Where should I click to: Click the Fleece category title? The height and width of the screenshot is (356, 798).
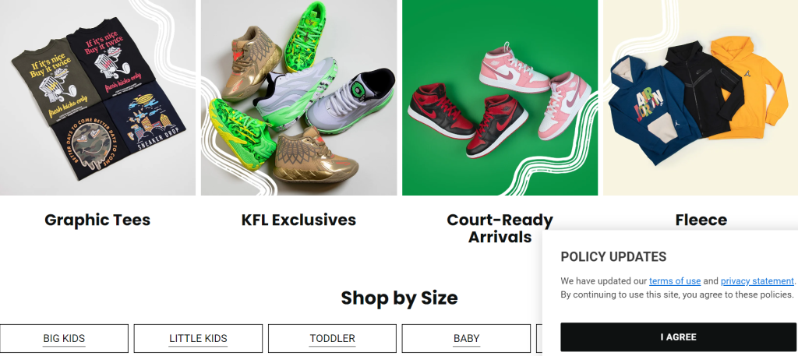tap(701, 220)
